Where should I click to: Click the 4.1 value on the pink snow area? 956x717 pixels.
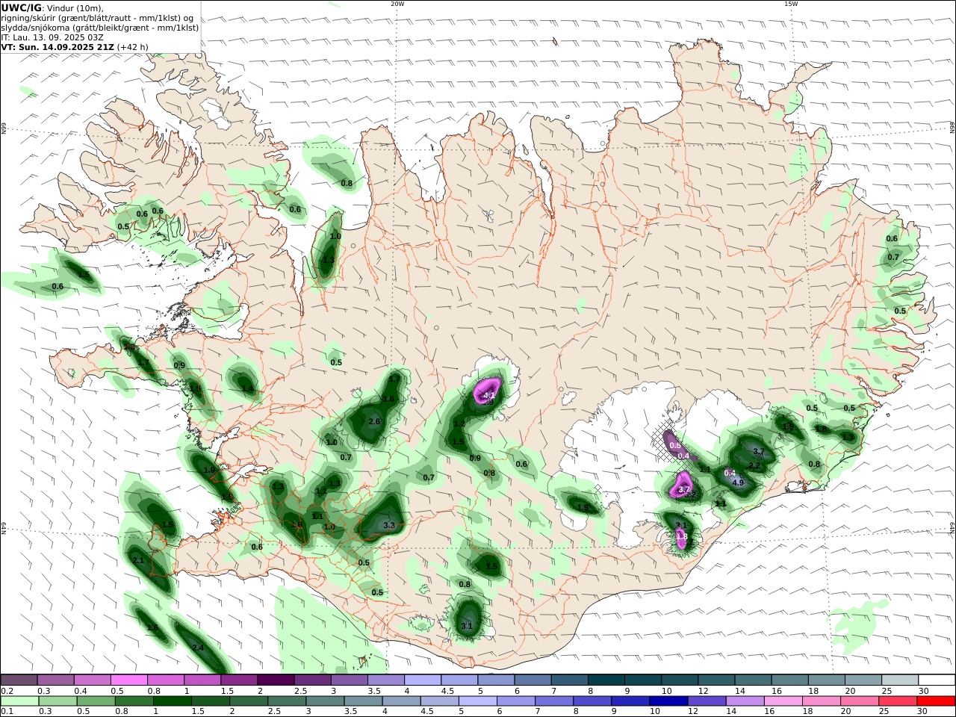[490, 395]
